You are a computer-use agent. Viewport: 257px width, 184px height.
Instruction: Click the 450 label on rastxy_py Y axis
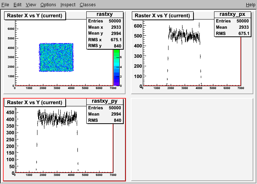tap(10, 112)
